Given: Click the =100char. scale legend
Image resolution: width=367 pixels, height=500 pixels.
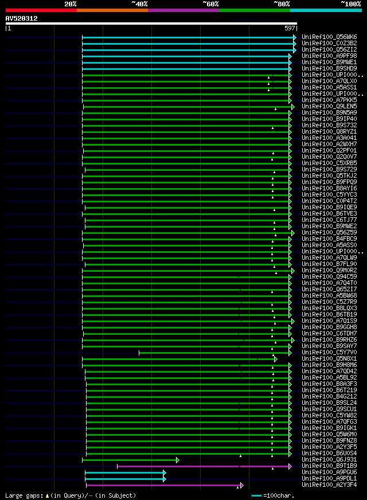Looking at the screenshot, I should pos(273,496).
